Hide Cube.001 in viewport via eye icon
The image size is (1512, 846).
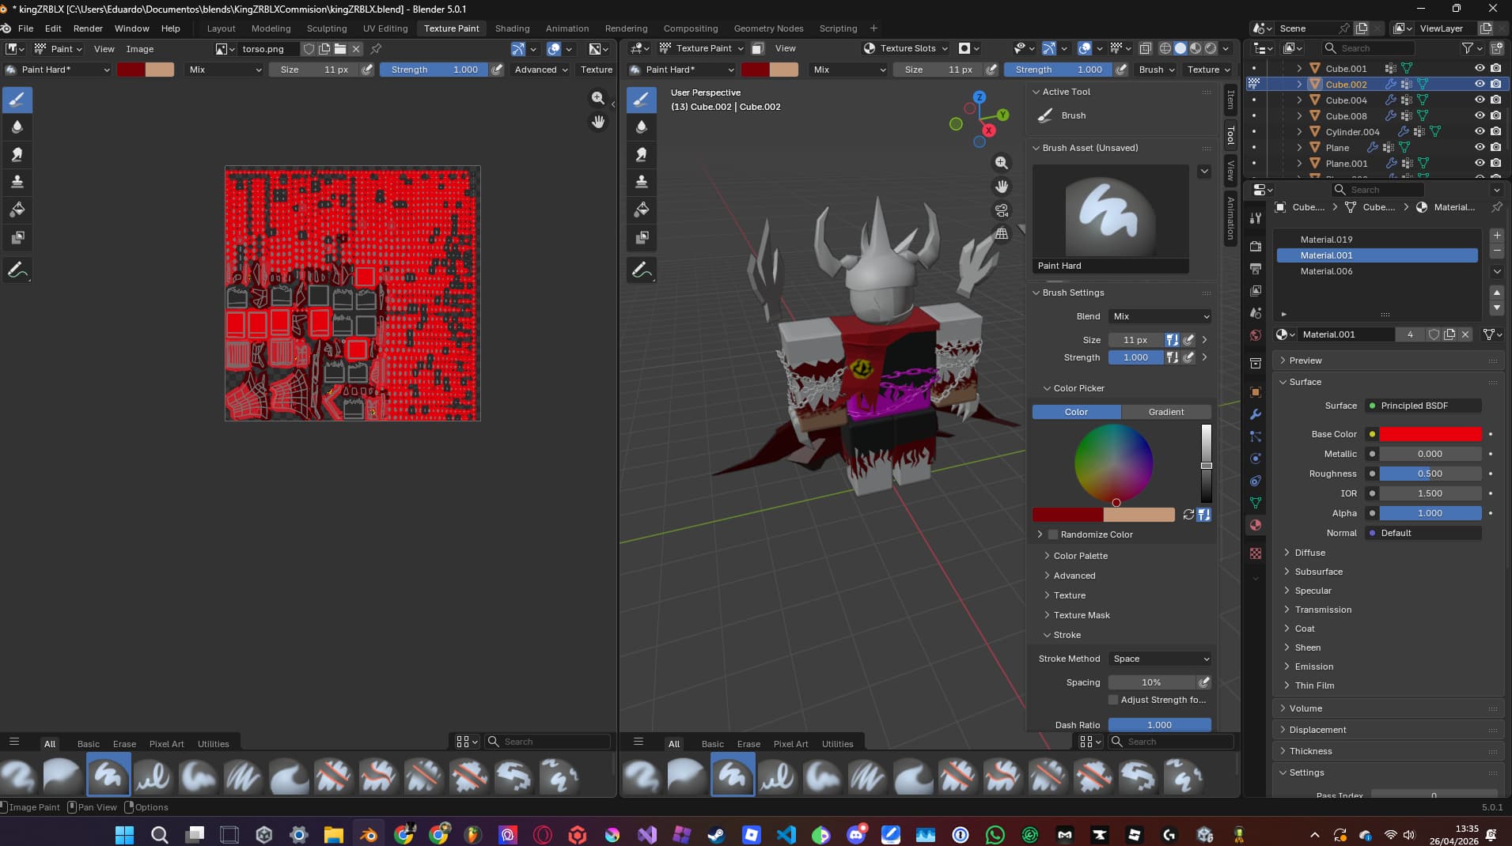pyautogui.click(x=1479, y=68)
